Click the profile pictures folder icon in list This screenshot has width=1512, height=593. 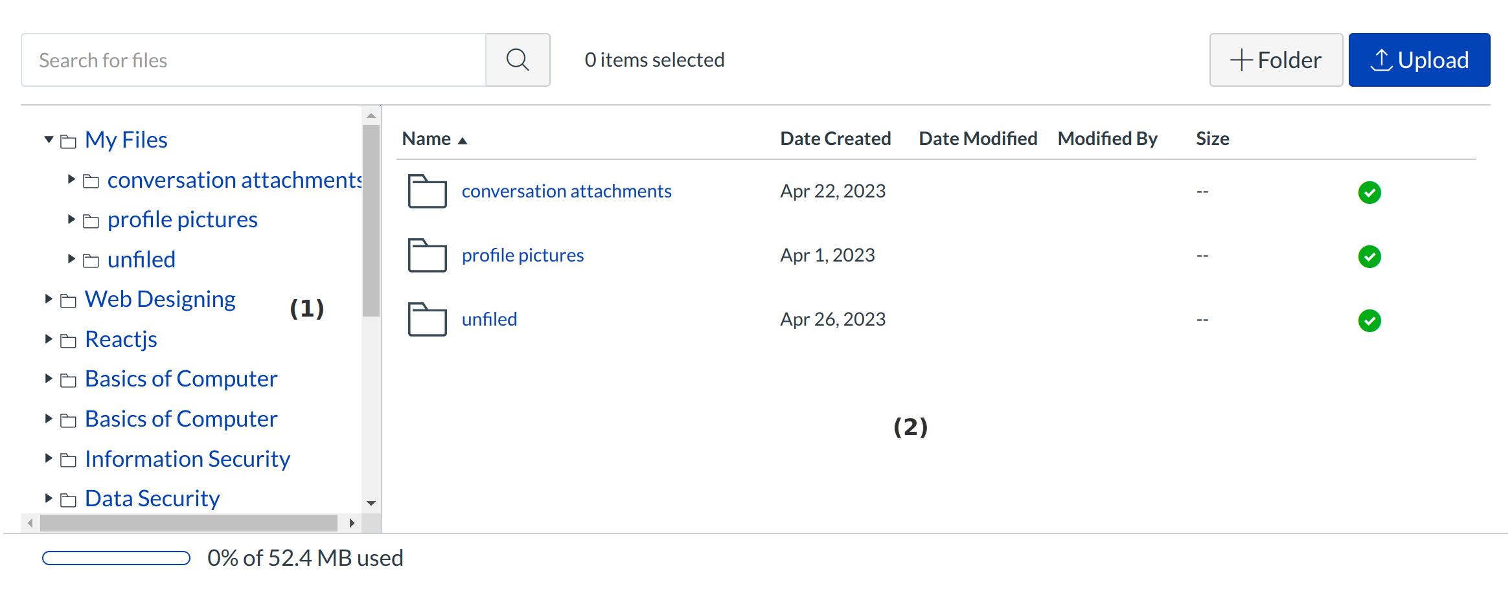pyautogui.click(x=427, y=256)
